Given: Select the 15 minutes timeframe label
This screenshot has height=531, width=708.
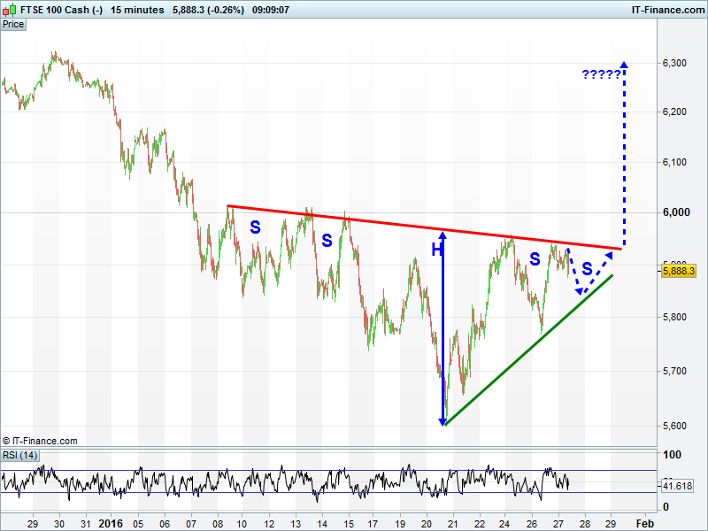Looking at the screenshot, I should 137,10.
